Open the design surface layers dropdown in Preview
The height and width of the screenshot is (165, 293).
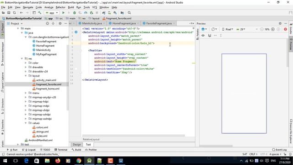tap(204, 29)
